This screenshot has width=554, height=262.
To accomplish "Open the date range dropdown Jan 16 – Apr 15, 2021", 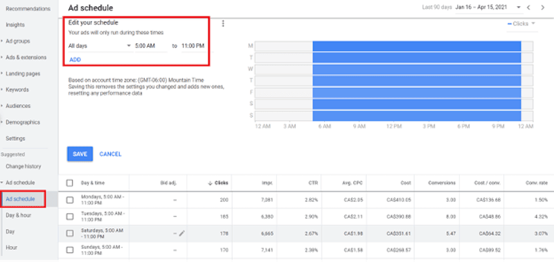I will tap(488, 8).
